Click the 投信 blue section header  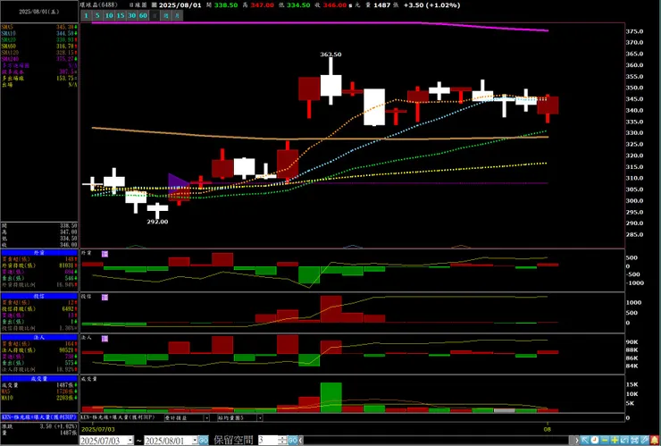coord(39,296)
